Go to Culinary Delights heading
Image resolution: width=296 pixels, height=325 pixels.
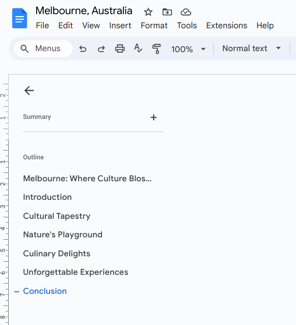pyautogui.click(x=57, y=253)
